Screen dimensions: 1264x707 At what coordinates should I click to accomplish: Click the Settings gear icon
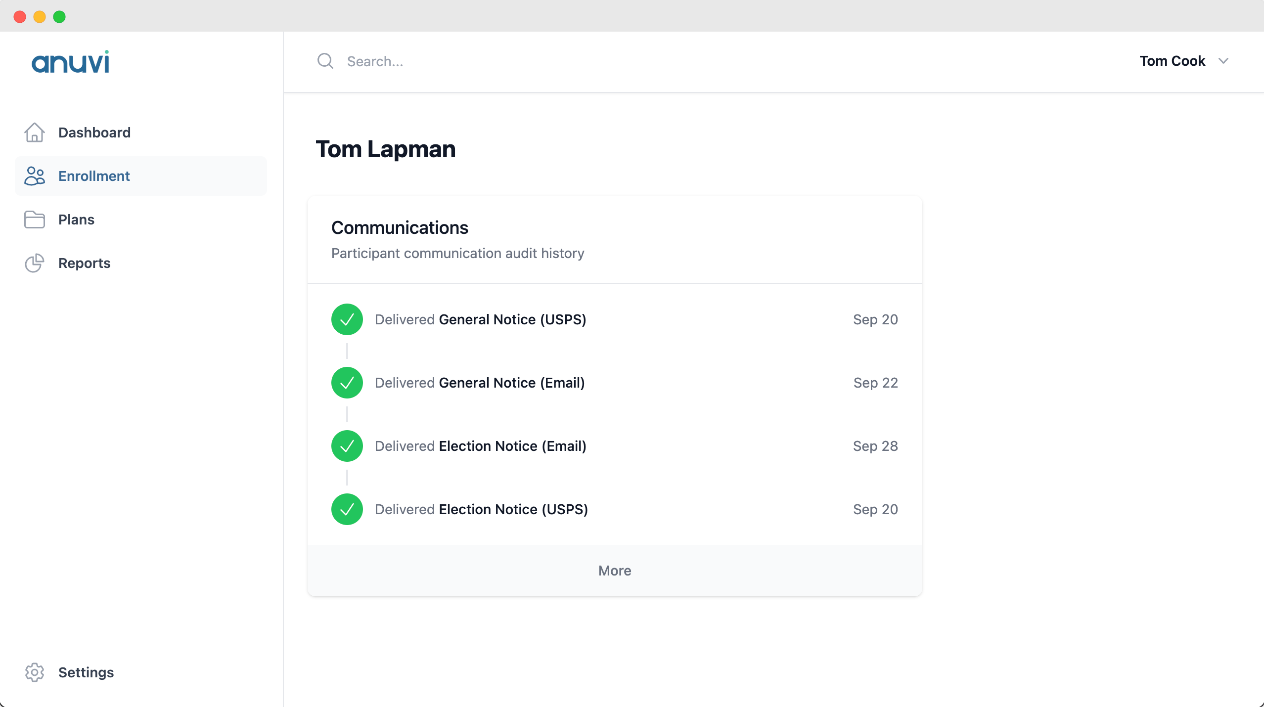(x=35, y=672)
